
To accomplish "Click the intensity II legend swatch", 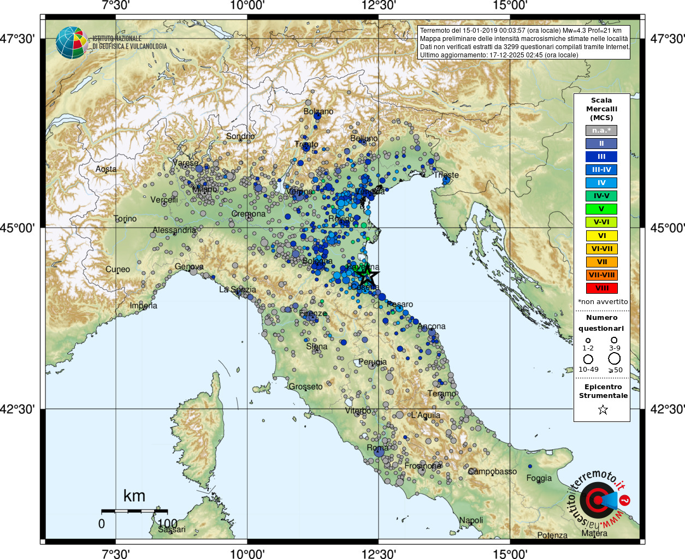I will point(601,144).
